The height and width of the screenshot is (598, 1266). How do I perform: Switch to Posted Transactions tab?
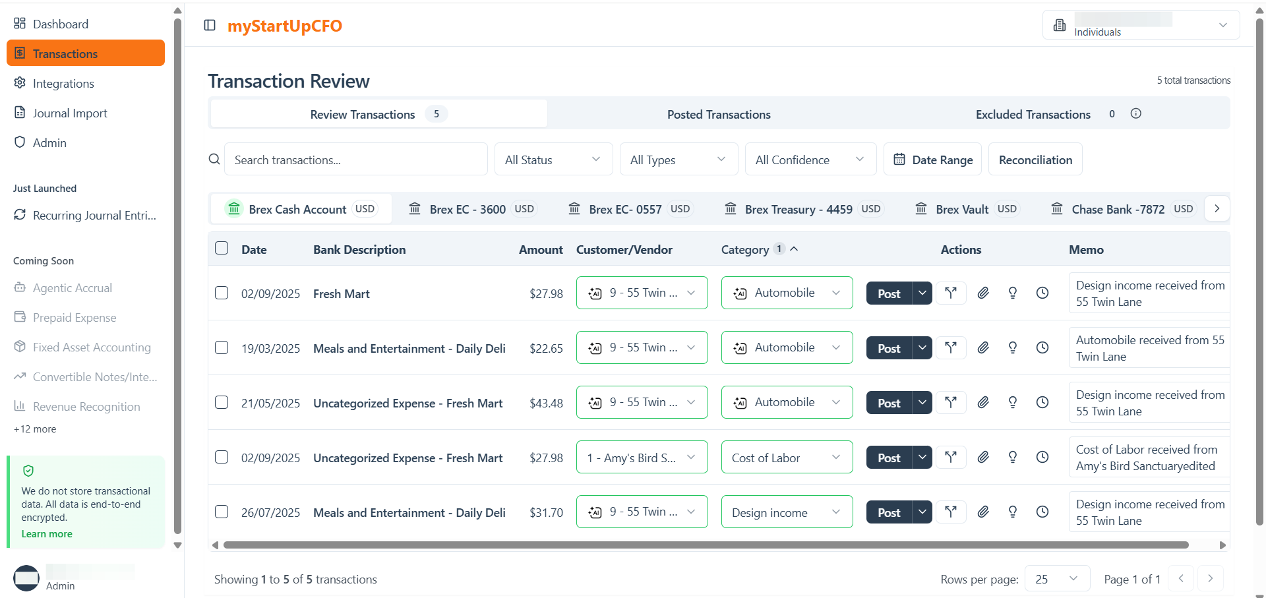[719, 114]
